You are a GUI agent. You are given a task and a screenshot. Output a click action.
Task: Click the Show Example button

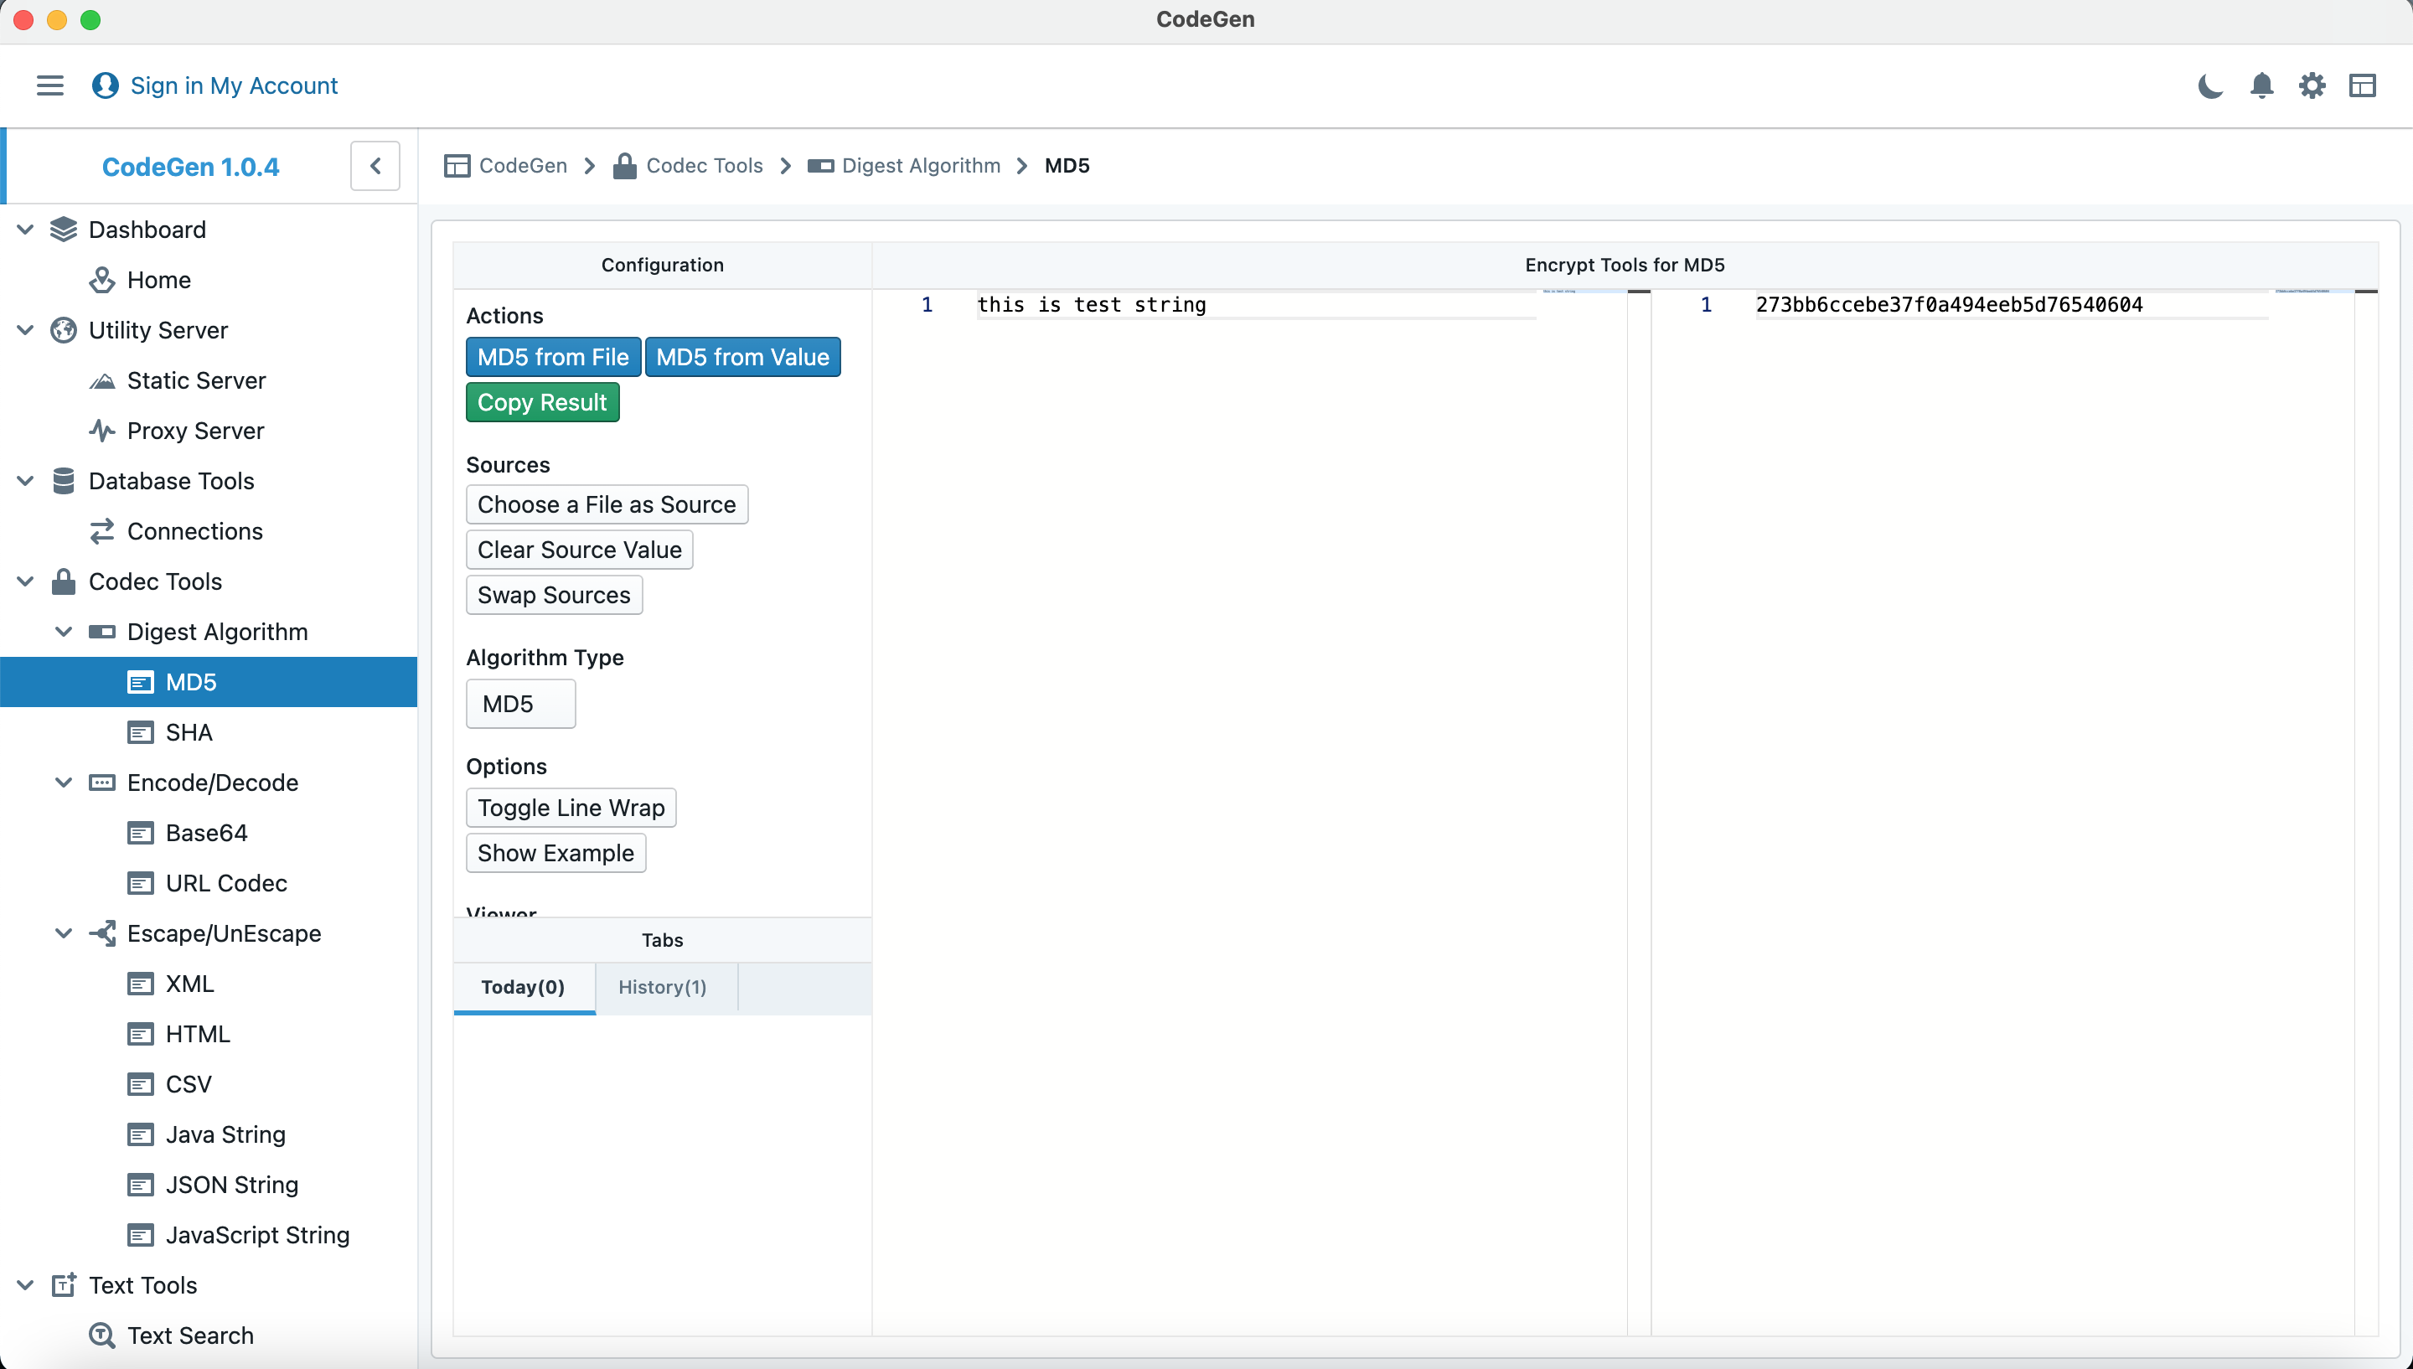(x=555, y=852)
